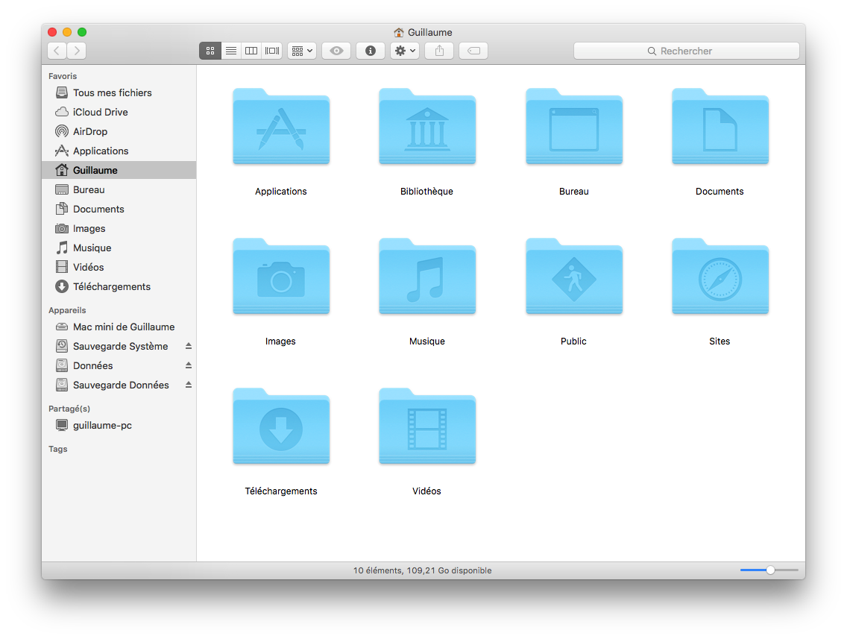Switch to list view mode
This screenshot has width=847, height=639.
tap(231, 51)
